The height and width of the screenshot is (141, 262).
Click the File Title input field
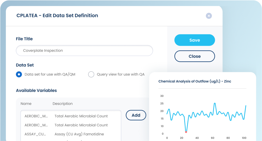pyautogui.click(x=84, y=51)
